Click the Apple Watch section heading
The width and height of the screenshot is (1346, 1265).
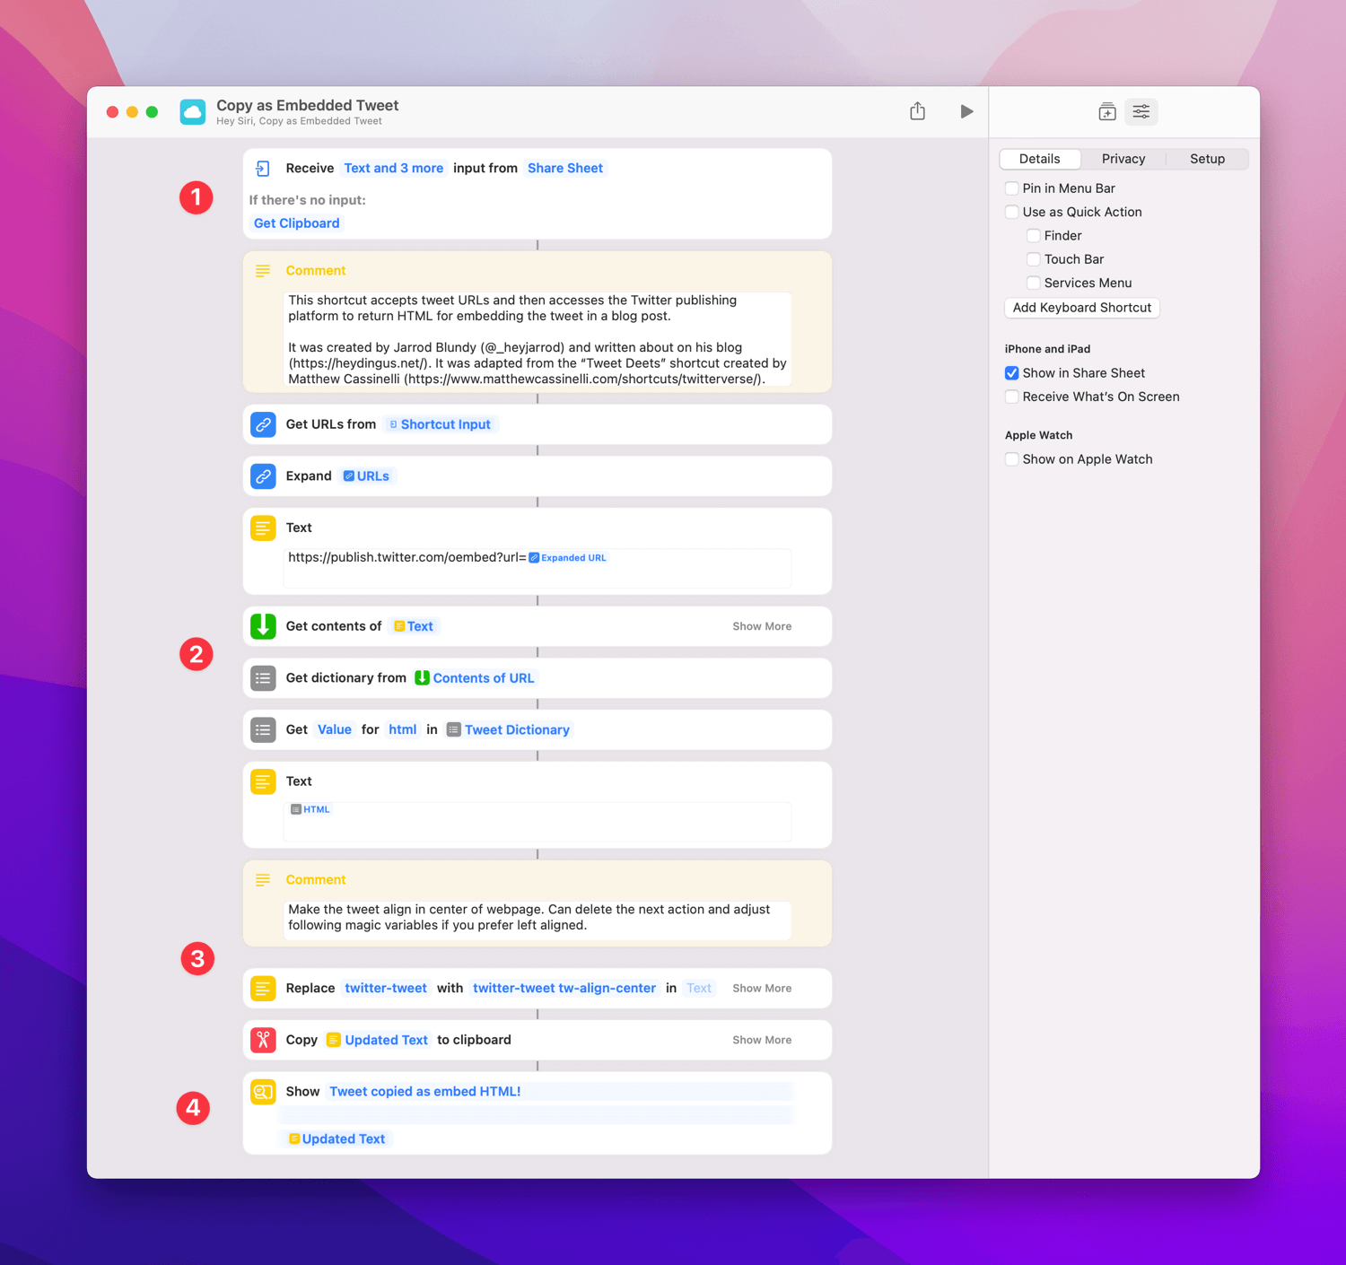point(1039,435)
